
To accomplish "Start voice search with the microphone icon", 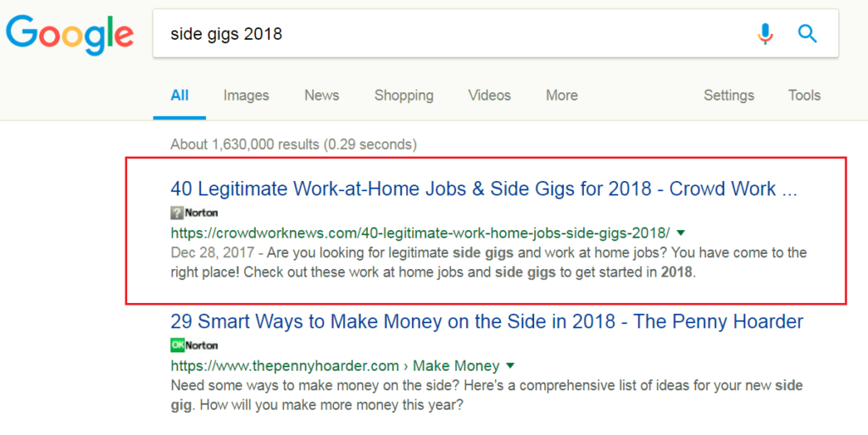I will pyautogui.click(x=765, y=34).
